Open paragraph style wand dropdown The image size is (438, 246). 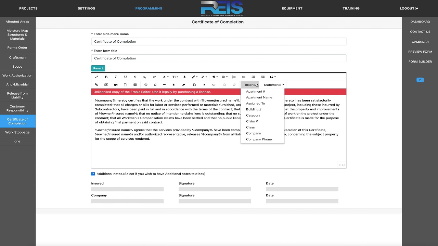coord(204,77)
